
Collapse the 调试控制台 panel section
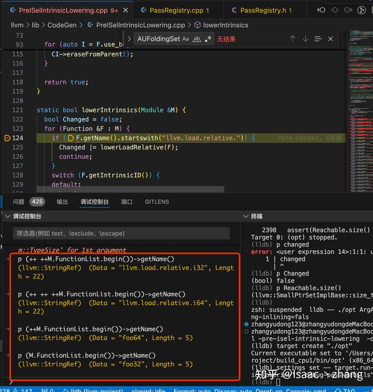coord(8,216)
